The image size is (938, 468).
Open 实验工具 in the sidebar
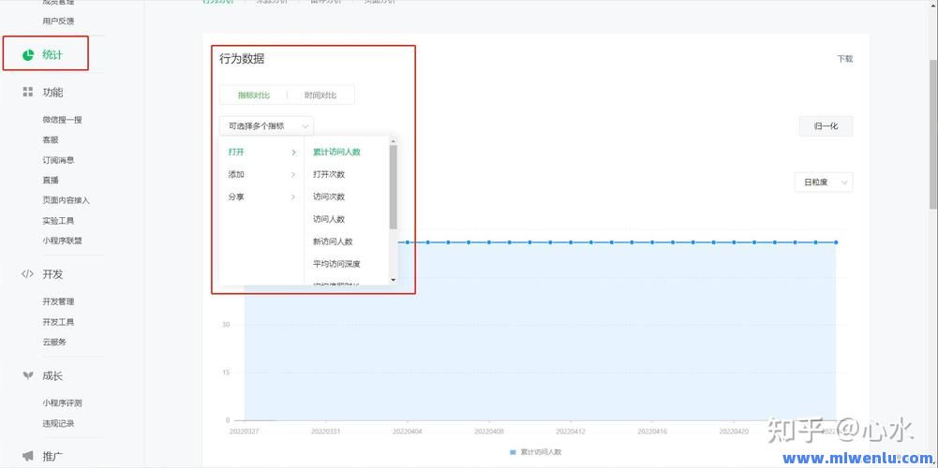tap(58, 221)
